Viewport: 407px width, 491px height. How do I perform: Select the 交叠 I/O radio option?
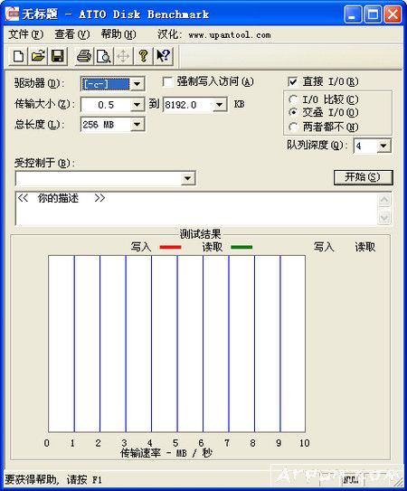click(x=293, y=112)
